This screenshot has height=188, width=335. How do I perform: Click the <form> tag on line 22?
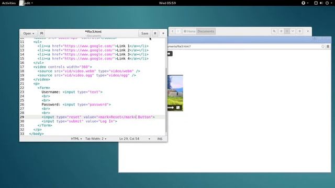click(x=44, y=88)
